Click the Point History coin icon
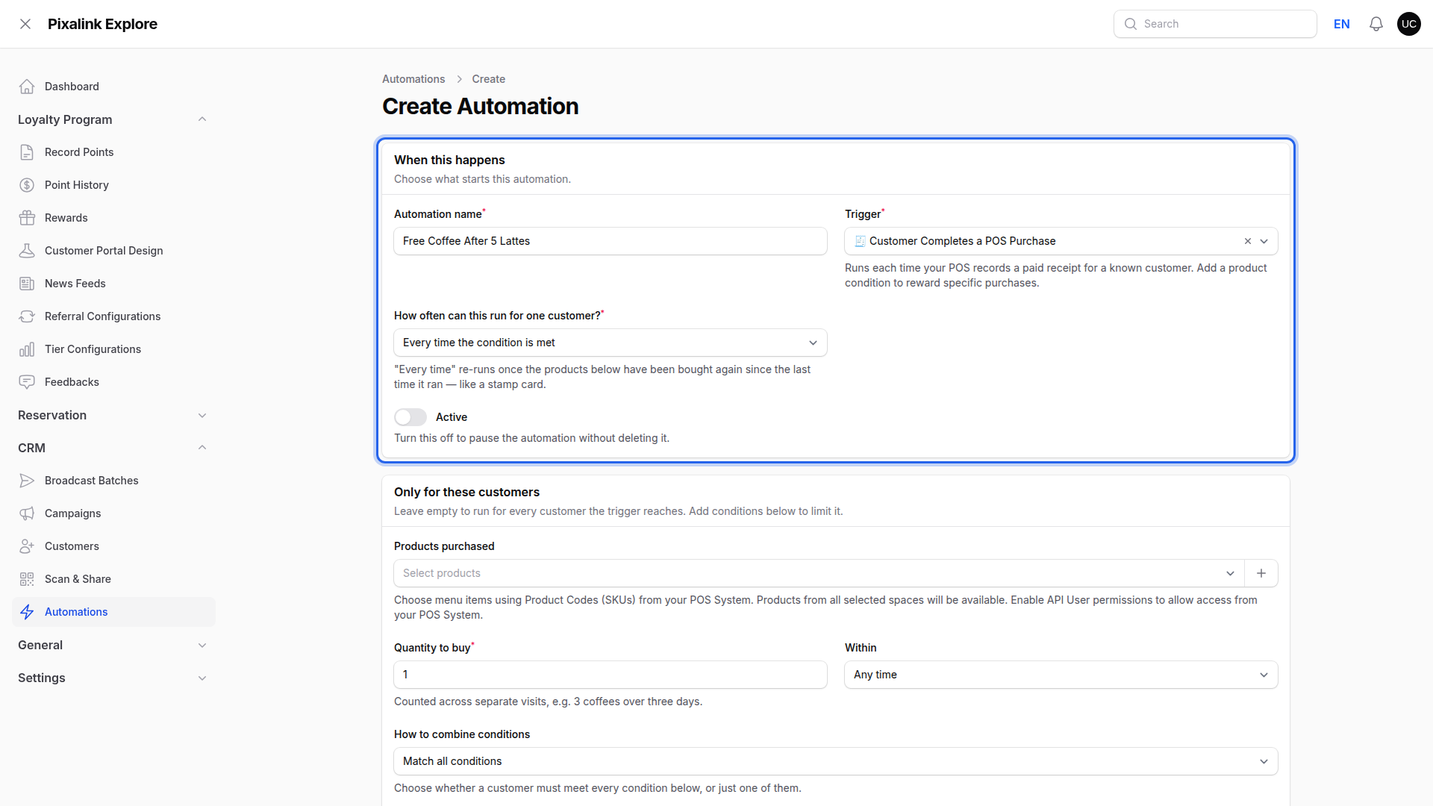 [27, 185]
